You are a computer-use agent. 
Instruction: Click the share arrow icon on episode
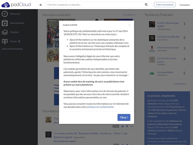123,126
